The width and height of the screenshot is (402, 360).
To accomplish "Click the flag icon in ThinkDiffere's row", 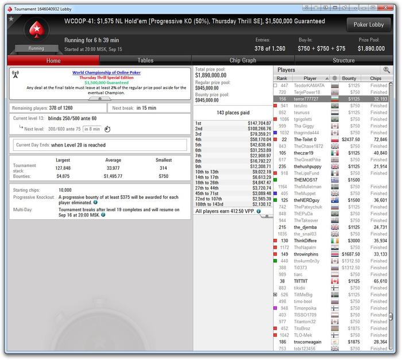I will pyautogui.click(x=335, y=241).
